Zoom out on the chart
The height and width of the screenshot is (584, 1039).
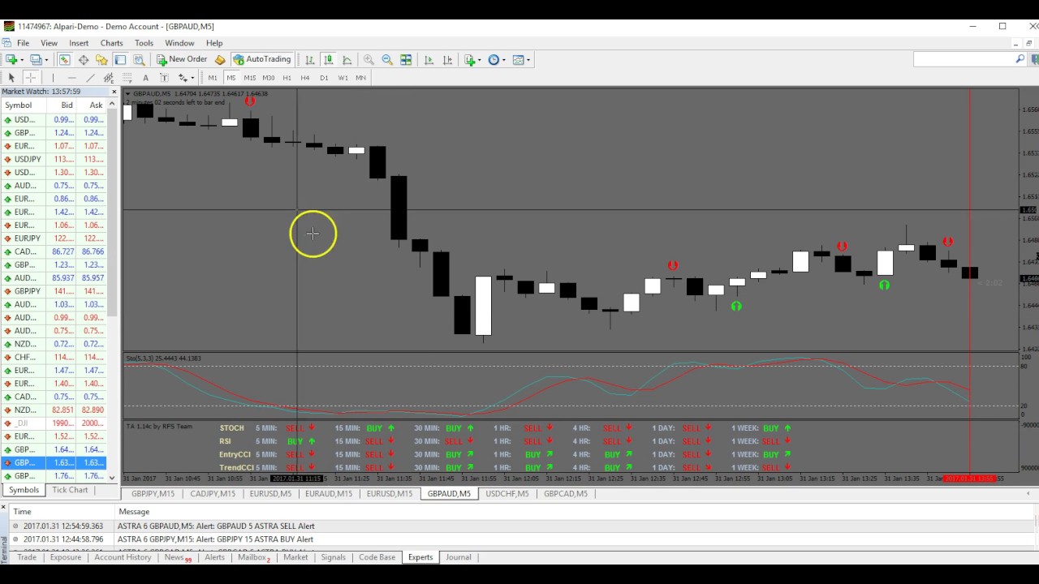(387, 59)
